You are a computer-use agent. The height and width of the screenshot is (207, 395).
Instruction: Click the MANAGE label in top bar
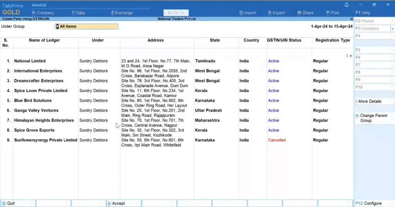click(x=39, y=5)
